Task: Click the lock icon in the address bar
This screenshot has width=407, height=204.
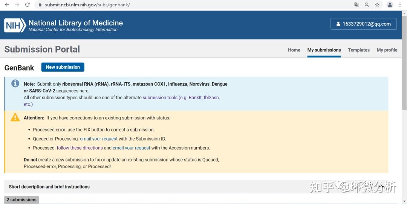Action: click(40, 5)
